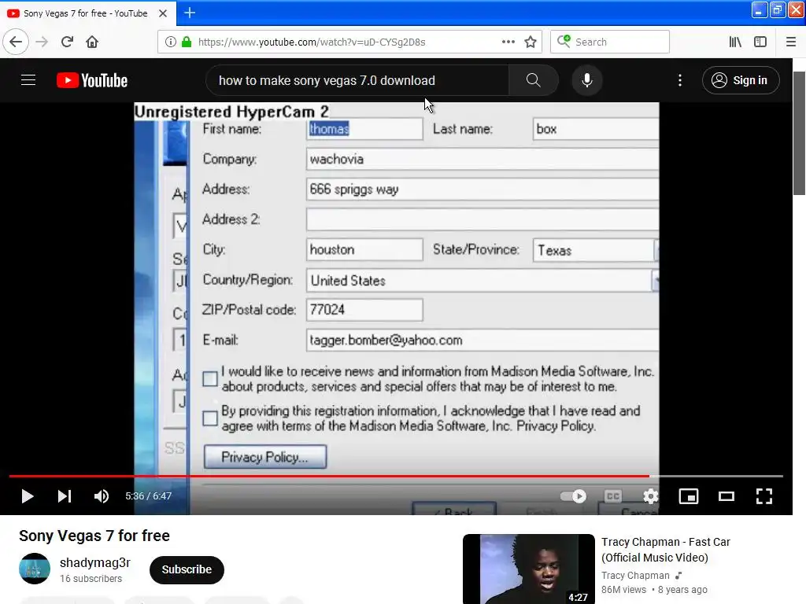Click the Last name field with box

pyautogui.click(x=596, y=129)
